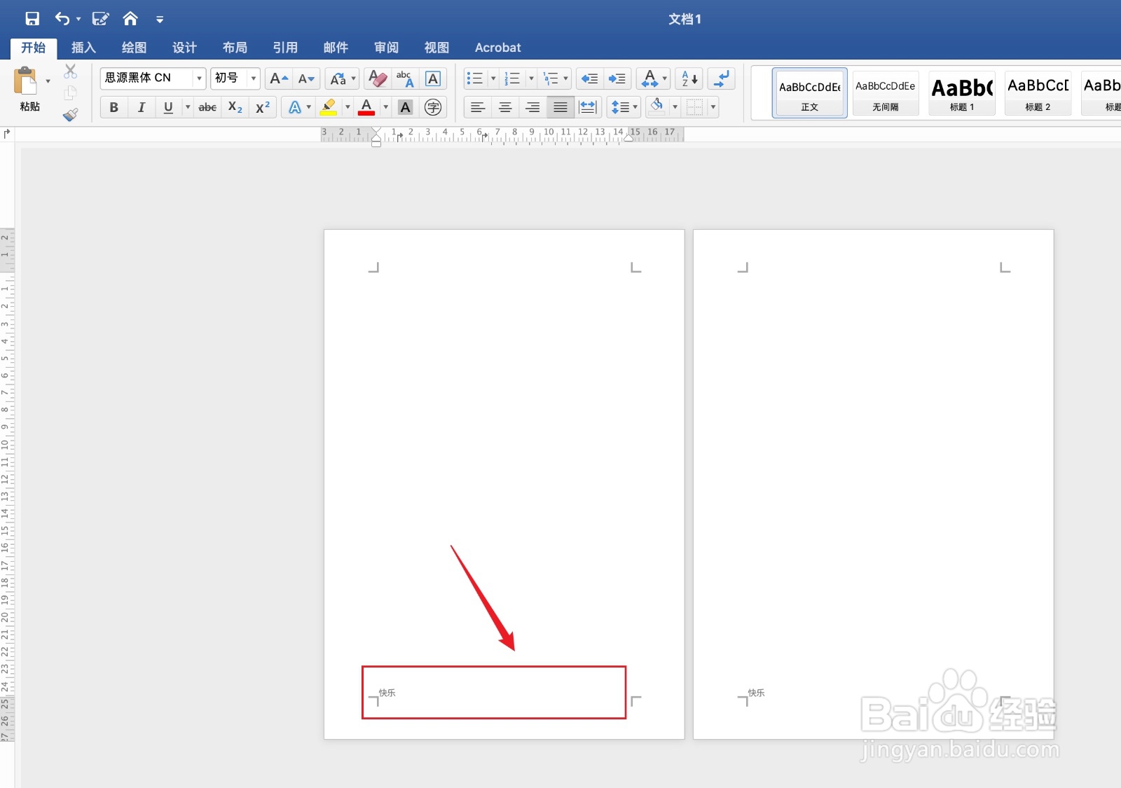Click the Shading paint bucket icon
Image resolution: width=1121 pixels, height=788 pixels.
point(656,107)
